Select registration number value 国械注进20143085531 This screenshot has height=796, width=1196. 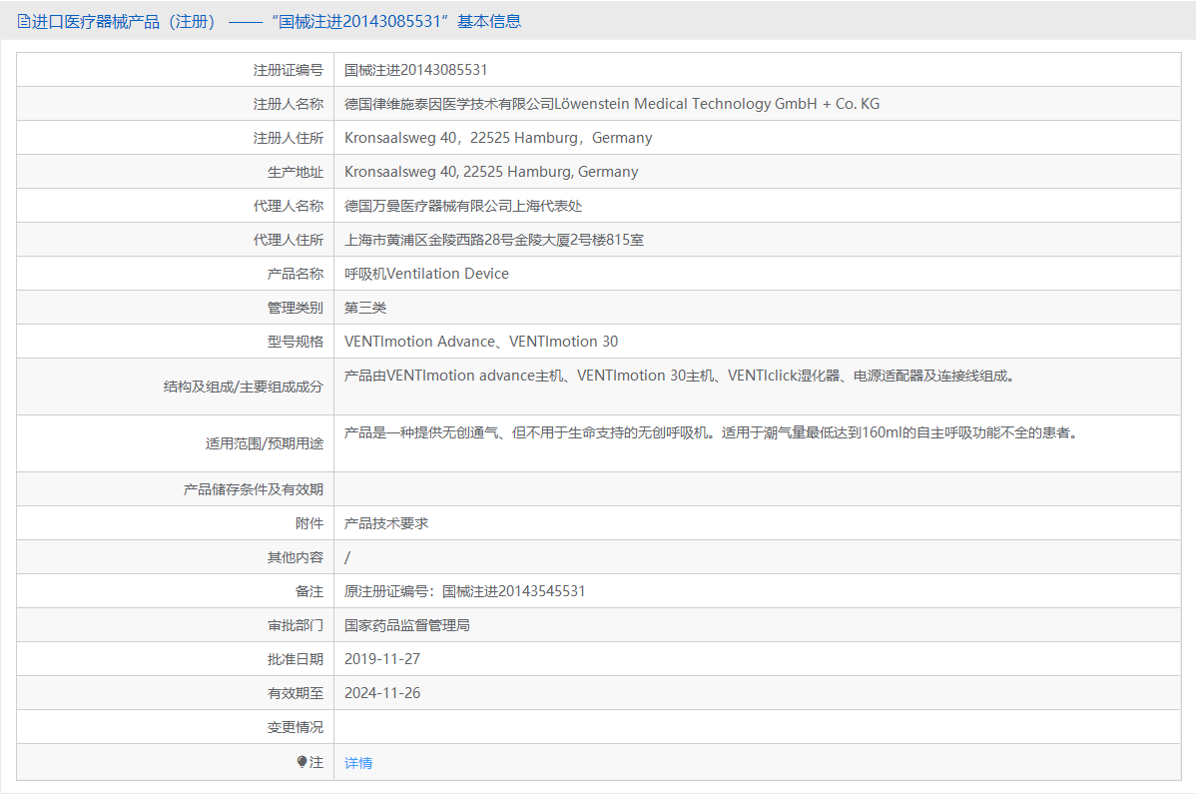point(415,70)
